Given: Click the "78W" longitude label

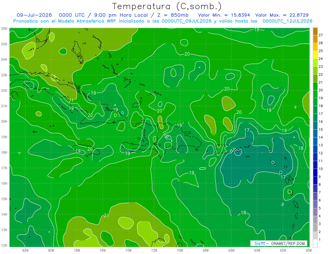Looking at the screenshot, I should pos(77,250).
